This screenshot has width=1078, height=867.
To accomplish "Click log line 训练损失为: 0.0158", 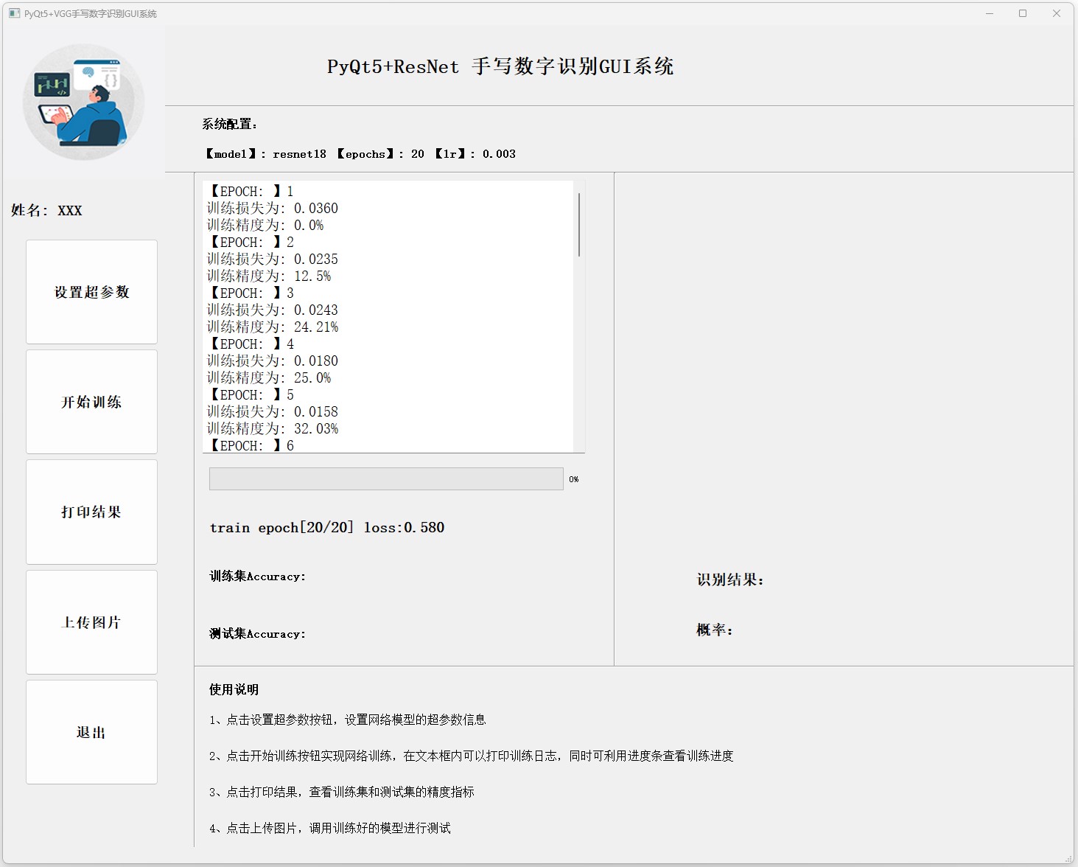I will pyautogui.click(x=273, y=411).
